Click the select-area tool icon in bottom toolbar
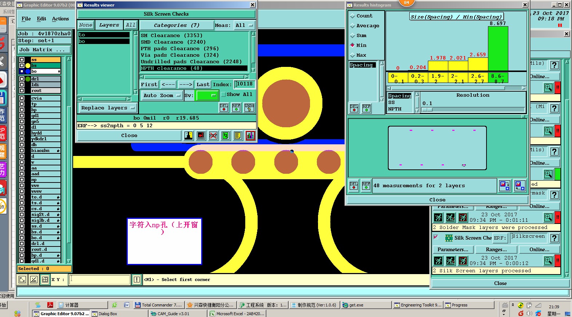572x317 pixels. (22, 280)
